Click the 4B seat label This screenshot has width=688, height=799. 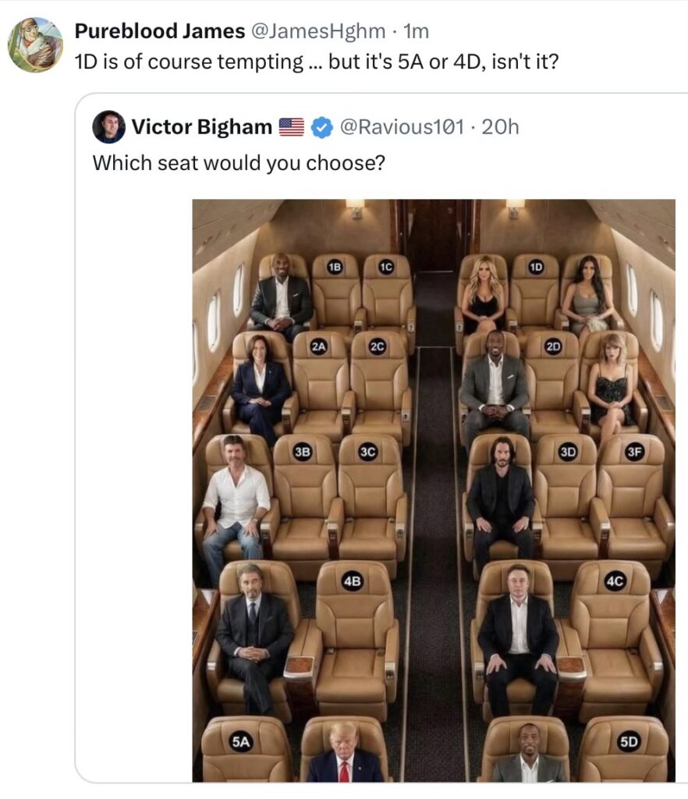353,581
